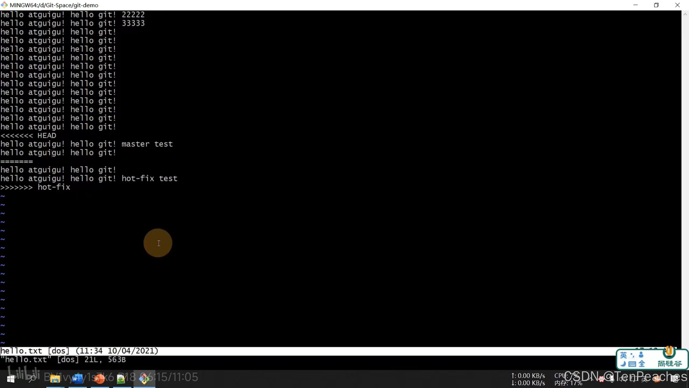Click the '>>>>>>> hot-fix' conflict marker line
This screenshot has width=689, height=388.
click(x=36, y=187)
